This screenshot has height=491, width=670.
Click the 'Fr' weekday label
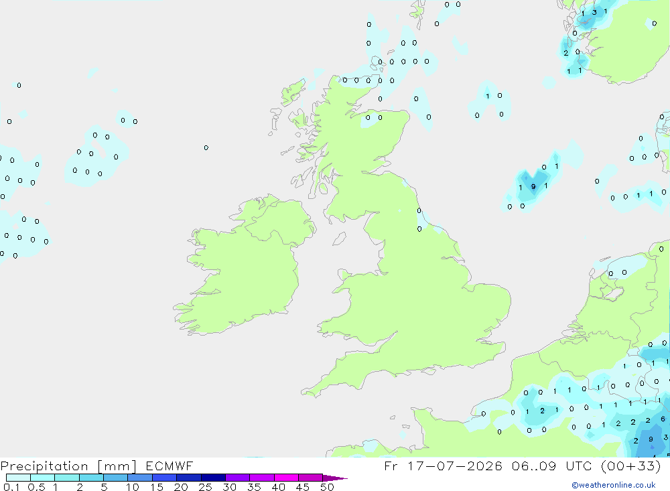tap(391, 466)
